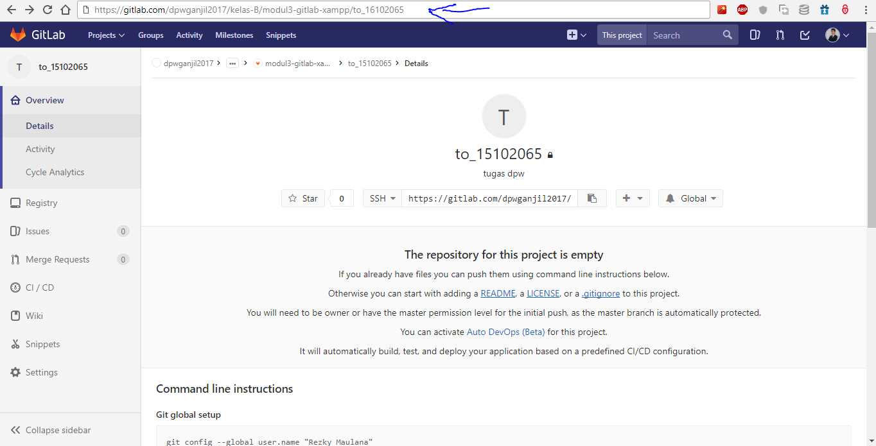Open the Milestones menu item

(234, 35)
